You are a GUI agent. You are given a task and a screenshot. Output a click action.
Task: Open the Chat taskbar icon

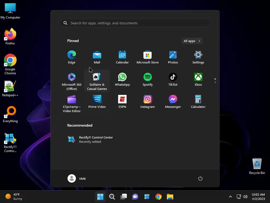pos(135,197)
